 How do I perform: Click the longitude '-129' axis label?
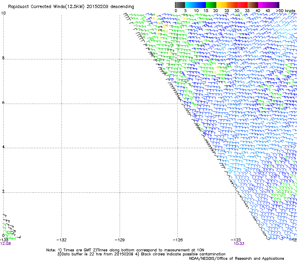tap(120, 240)
